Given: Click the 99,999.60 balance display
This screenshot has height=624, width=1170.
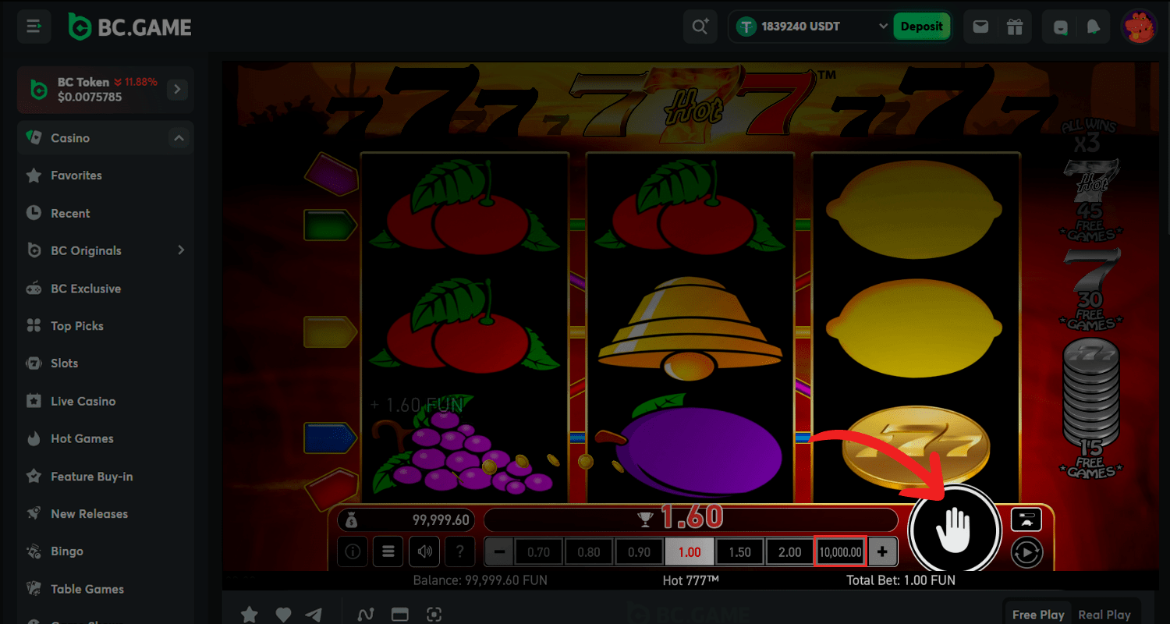Looking at the screenshot, I should 406,520.
